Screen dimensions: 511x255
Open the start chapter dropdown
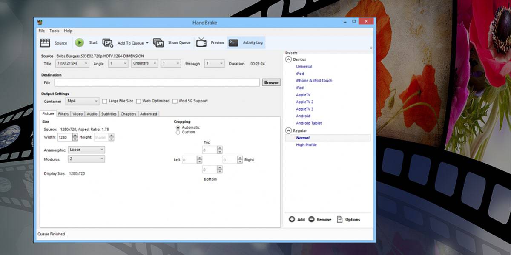pos(171,63)
